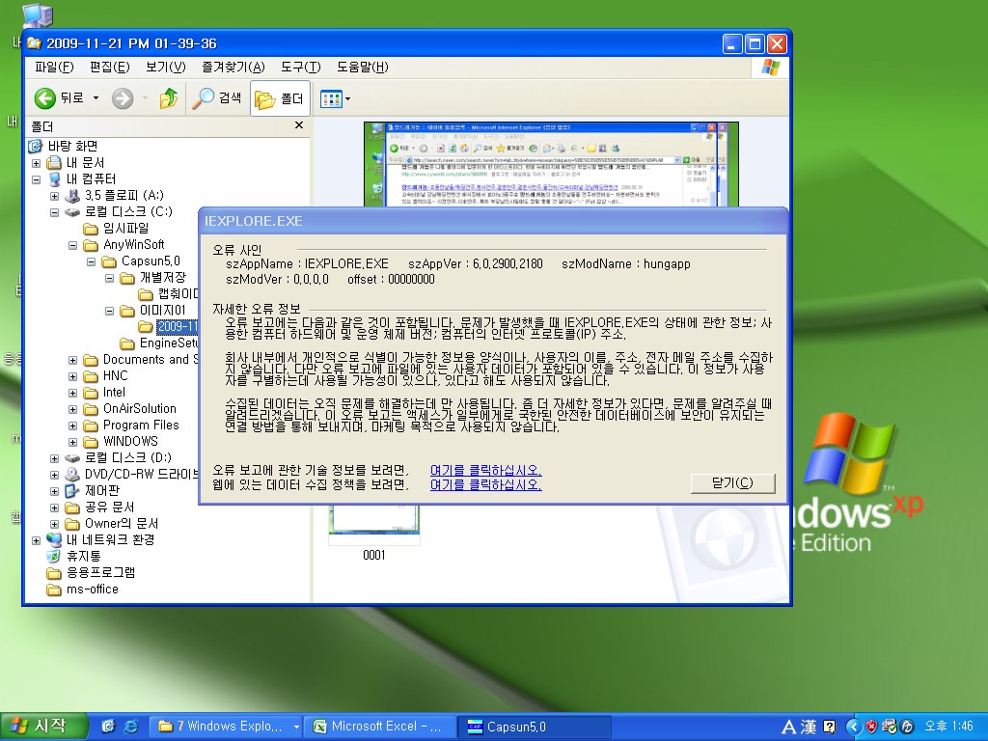Select the 휴지통 recycle bin icon
This screenshot has height=741, width=988.
(x=54, y=556)
